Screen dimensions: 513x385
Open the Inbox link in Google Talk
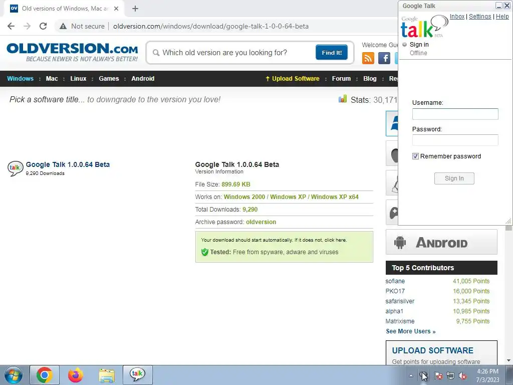(457, 17)
